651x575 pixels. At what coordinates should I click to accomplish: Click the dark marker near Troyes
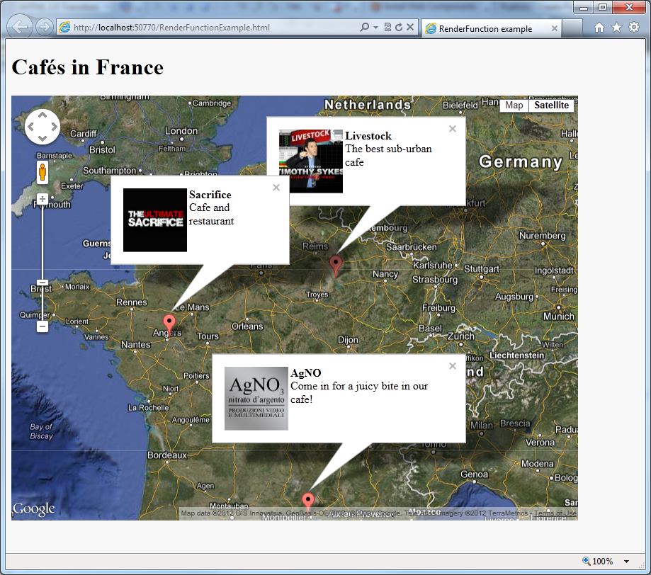pos(336,266)
